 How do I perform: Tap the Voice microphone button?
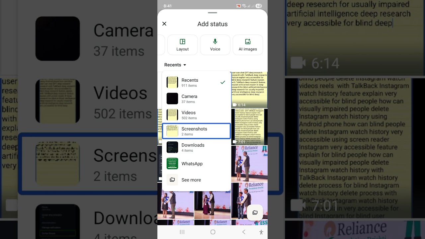tap(215, 45)
